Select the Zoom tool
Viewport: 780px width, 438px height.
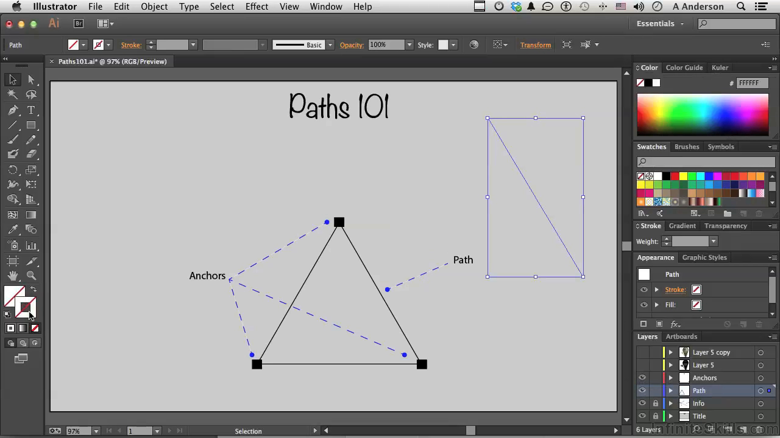click(x=31, y=275)
